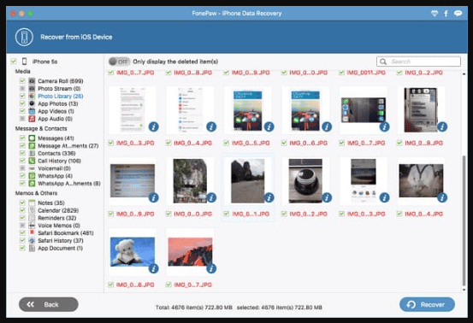This screenshot has width=473, height=323.
Task: Select Notes (35) category
Action: coord(51,203)
